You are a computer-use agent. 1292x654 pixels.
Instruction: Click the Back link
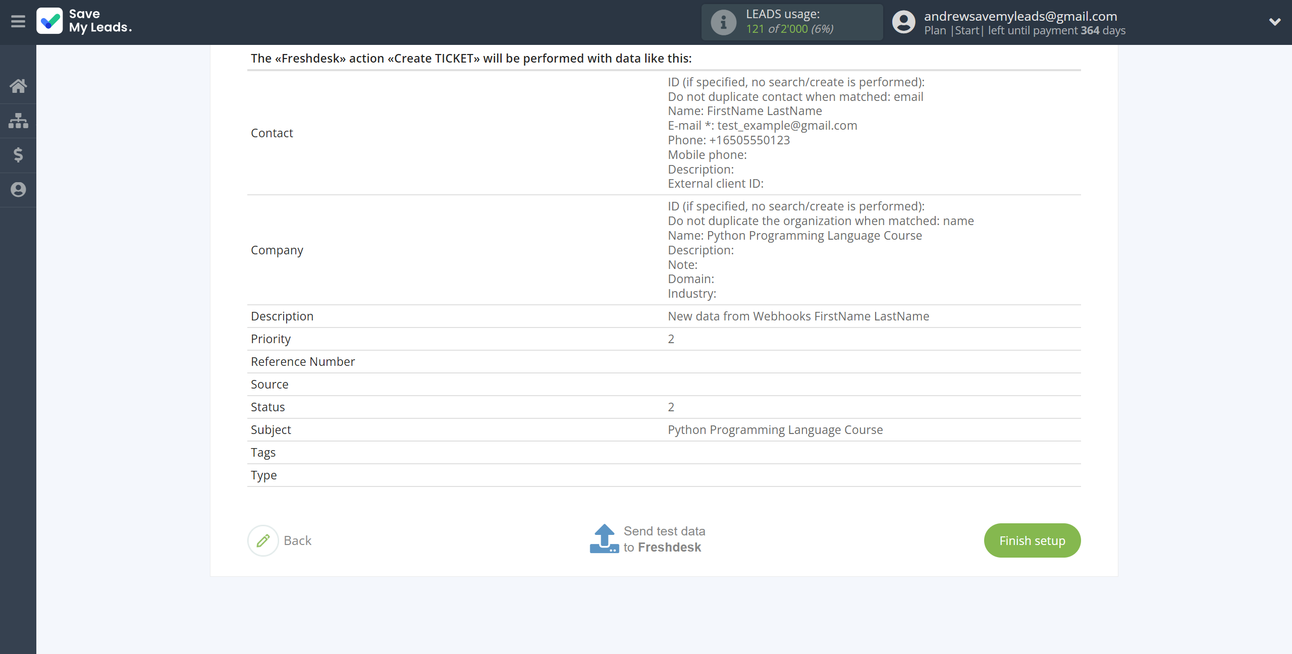[x=297, y=540]
